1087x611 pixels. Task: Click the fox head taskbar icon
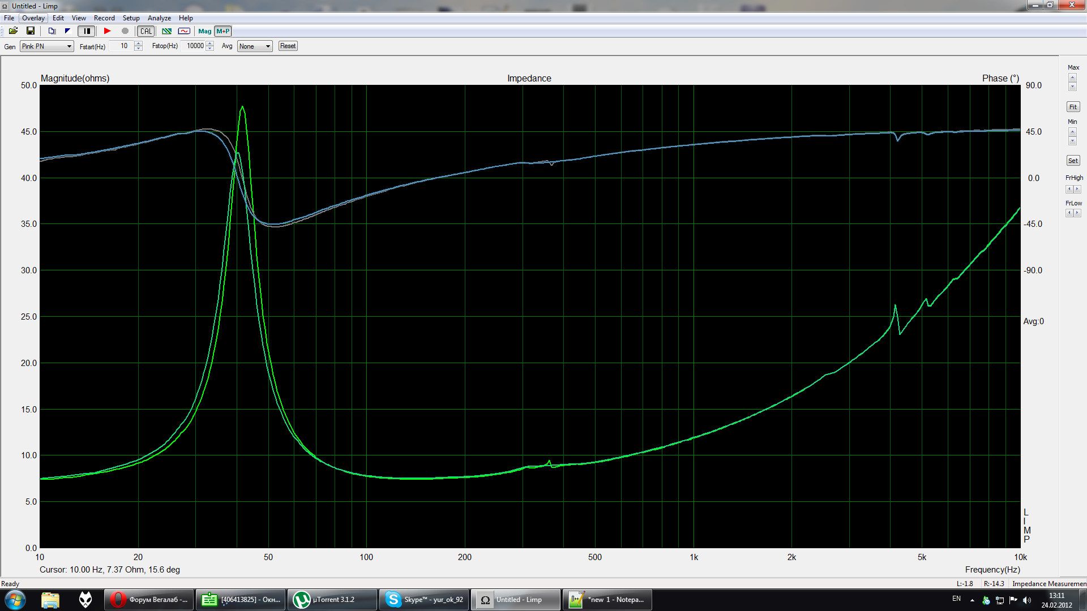85,600
